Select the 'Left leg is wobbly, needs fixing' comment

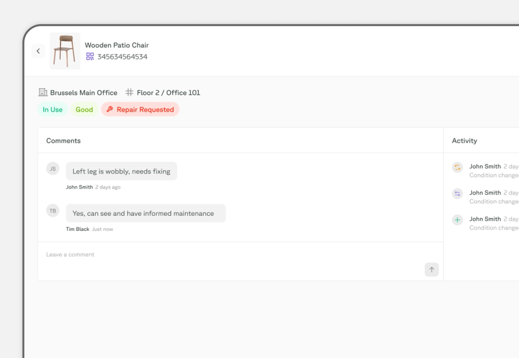122,171
